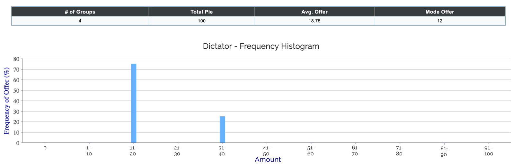Click the 'Total Pie' column header
The width and height of the screenshot is (514, 165).
[x=202, y=12]
